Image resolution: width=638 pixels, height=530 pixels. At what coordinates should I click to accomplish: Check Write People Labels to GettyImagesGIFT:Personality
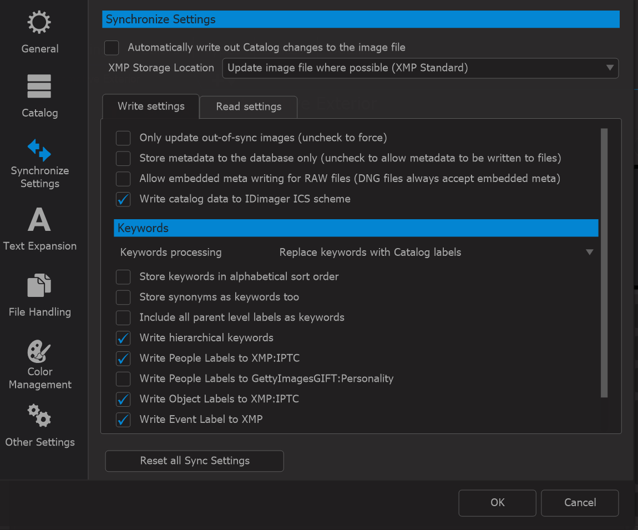point(123,378)
